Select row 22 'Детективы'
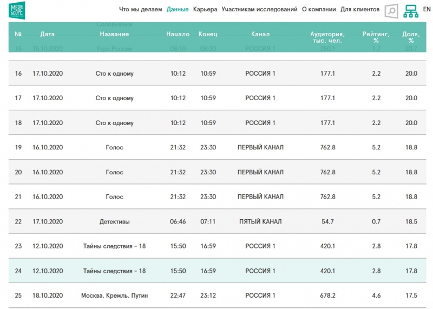 pos(114,221)
